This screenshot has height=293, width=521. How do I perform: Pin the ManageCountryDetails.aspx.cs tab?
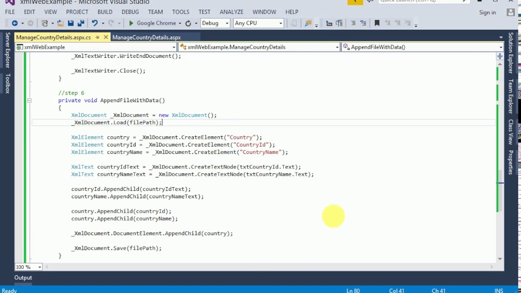(x=97, y=37)
